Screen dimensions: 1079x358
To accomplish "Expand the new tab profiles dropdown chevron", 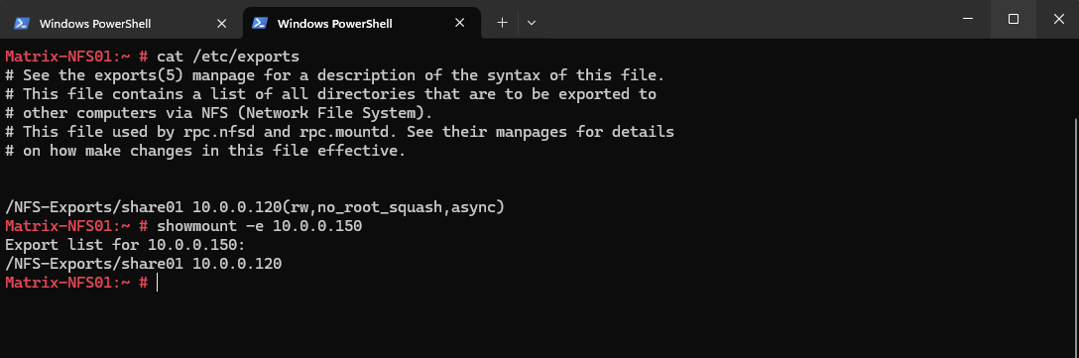I will coord(532,23).
